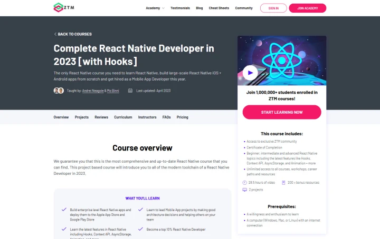Click the What You'll Learn heading
The height and width of the screenshot is (239, 380).
(x=142, y=198)
